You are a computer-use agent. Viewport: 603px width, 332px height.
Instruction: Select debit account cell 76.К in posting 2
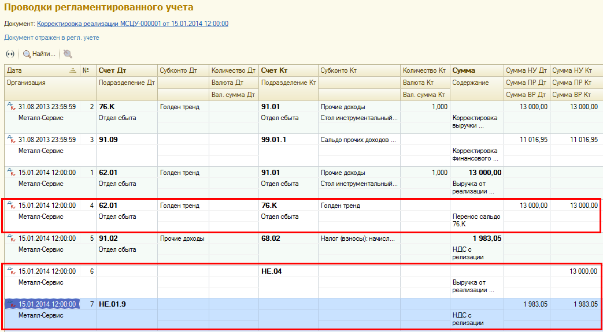127,107
